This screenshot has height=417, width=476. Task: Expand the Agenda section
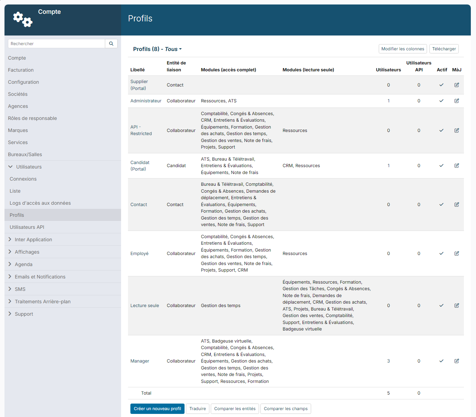click(63, 264)
